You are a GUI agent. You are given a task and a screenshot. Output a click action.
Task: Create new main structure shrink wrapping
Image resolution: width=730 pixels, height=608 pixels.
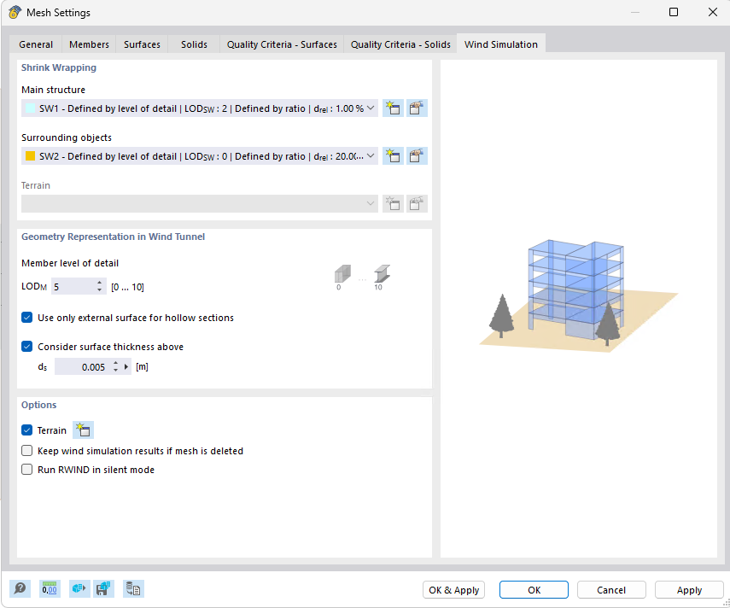click(x=393, y=108)
